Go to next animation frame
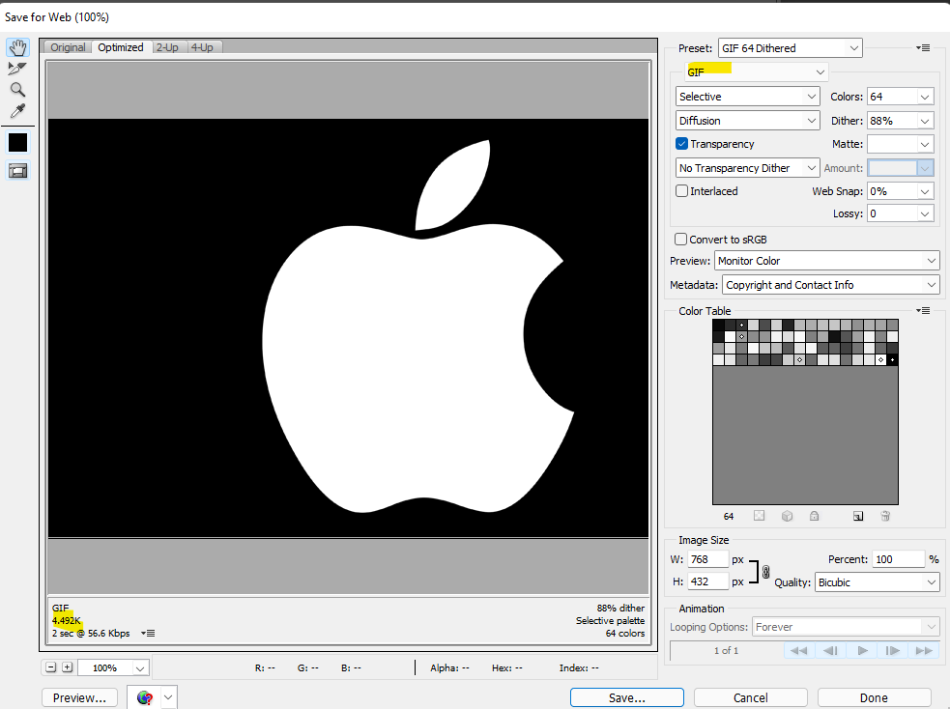The height and width of the screenshot is (709, 950). (893, 650)
